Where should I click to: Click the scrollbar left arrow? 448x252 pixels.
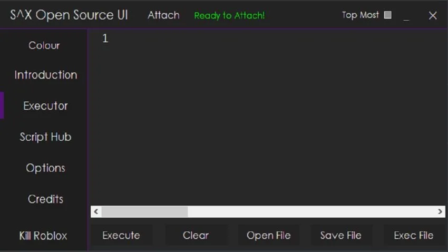point(96,211)
